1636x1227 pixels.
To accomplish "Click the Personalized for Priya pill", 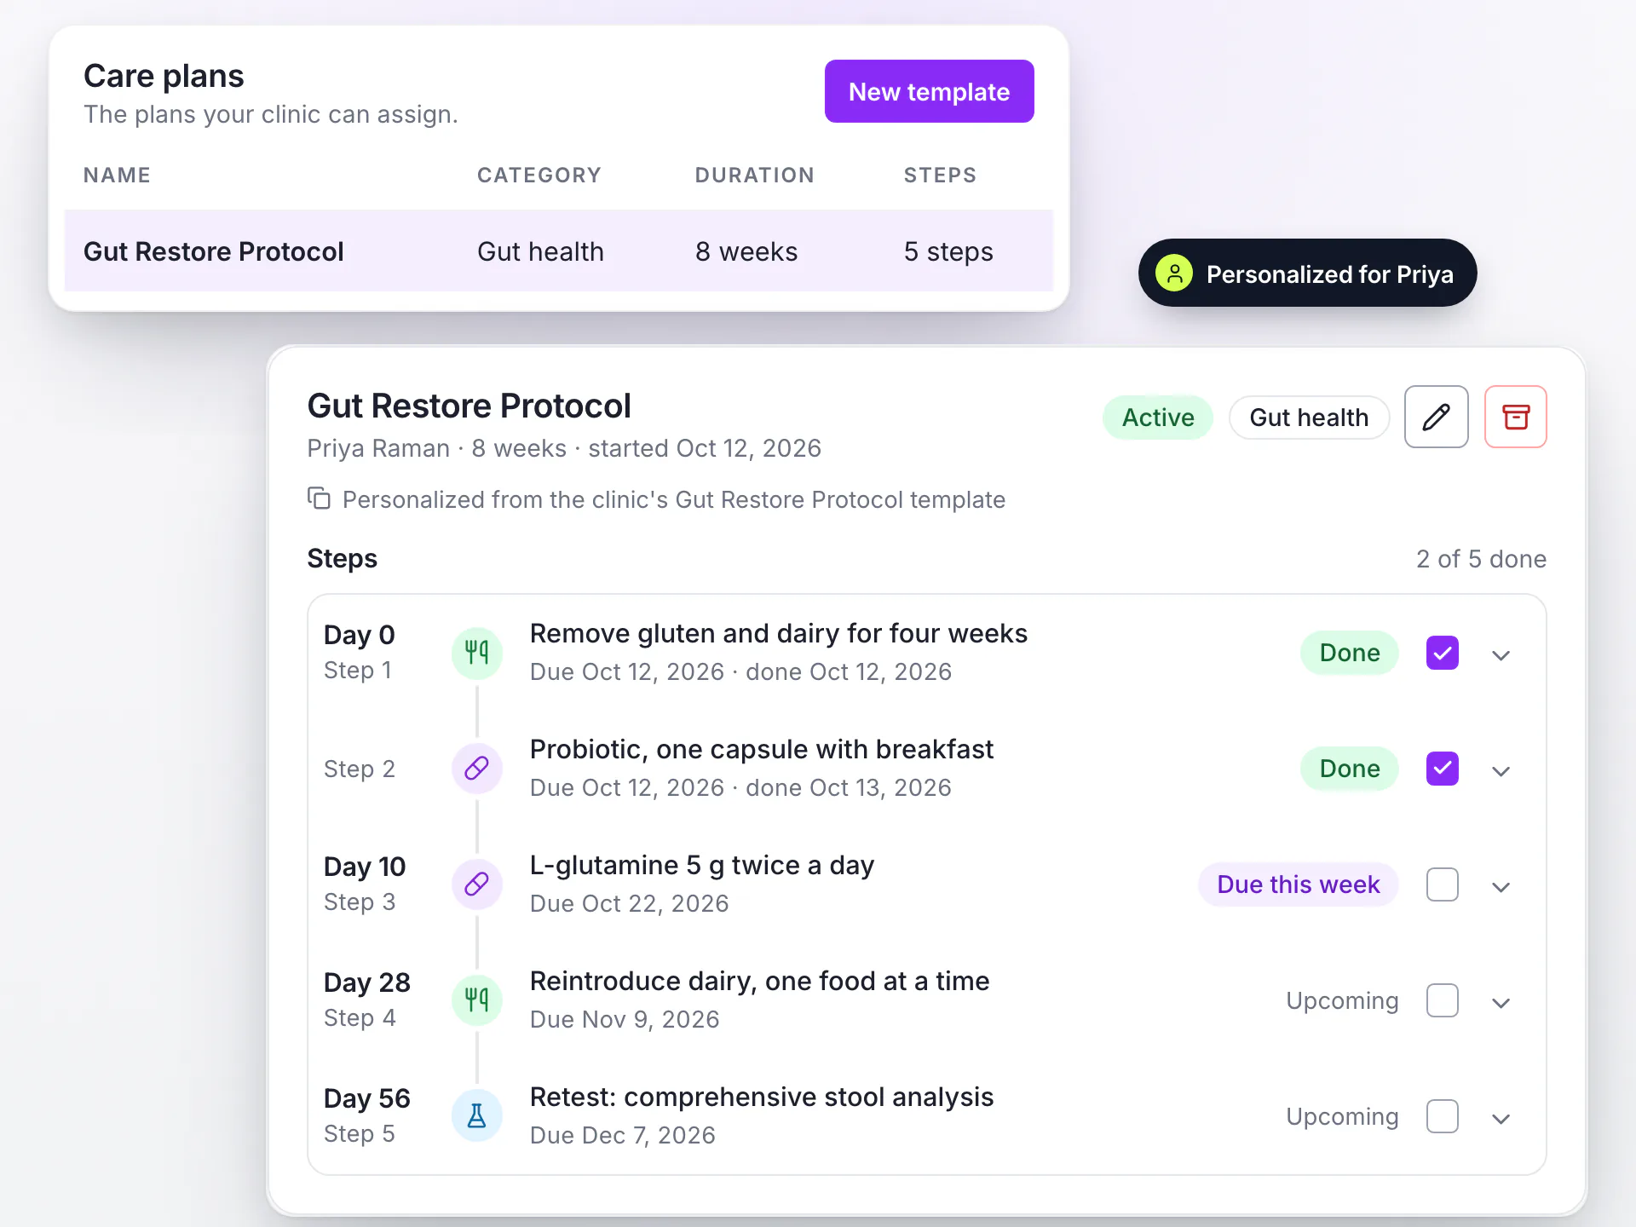I will [1307, 274].
